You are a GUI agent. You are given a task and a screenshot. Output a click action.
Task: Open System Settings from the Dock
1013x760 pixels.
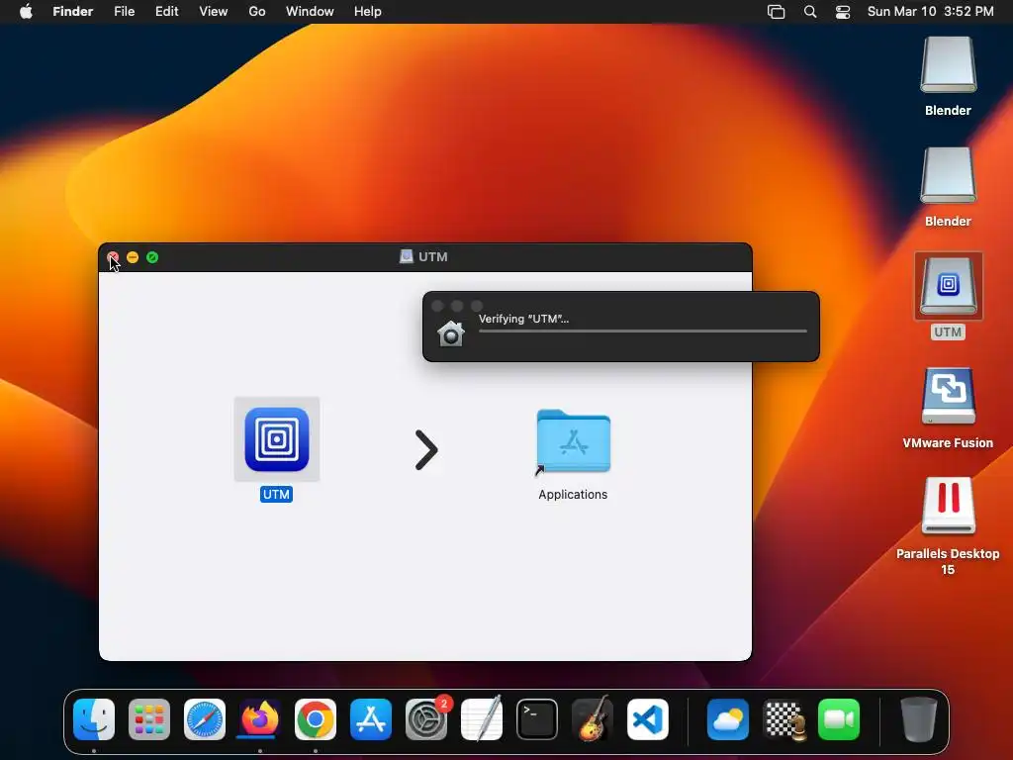pyautogui.click(x=426, y=719)
